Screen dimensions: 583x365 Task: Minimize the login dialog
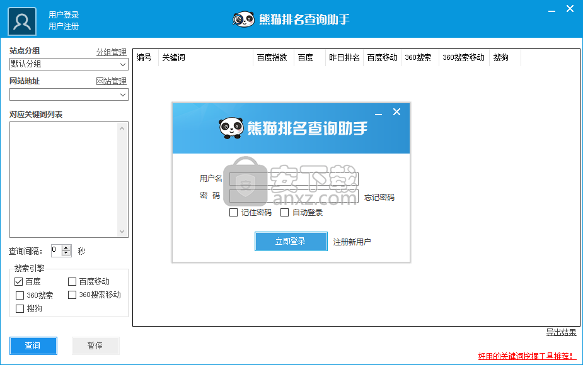[x=379, y=113]
